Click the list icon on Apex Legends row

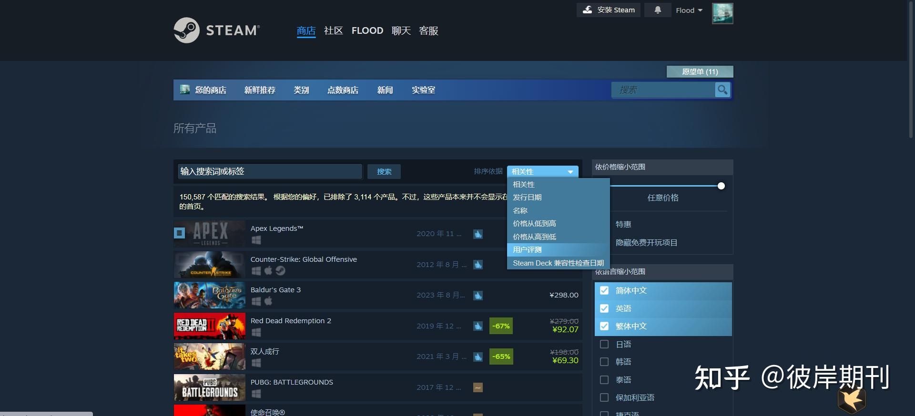(179, 233)
